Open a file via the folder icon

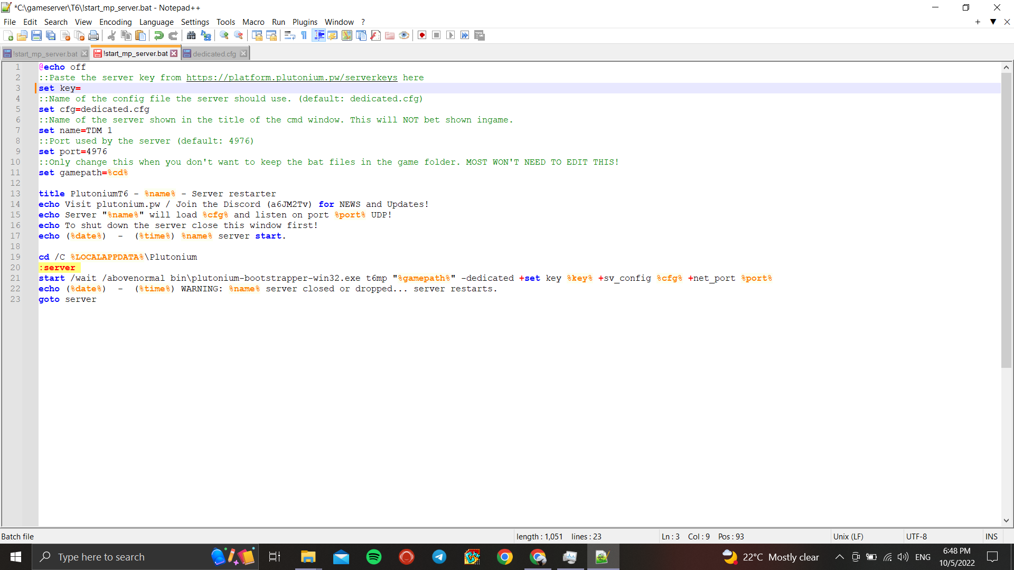point(22,35)
